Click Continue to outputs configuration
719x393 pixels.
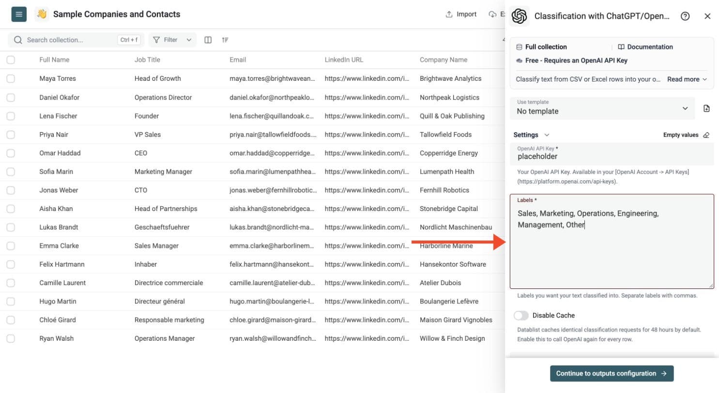tap(612, 374)
